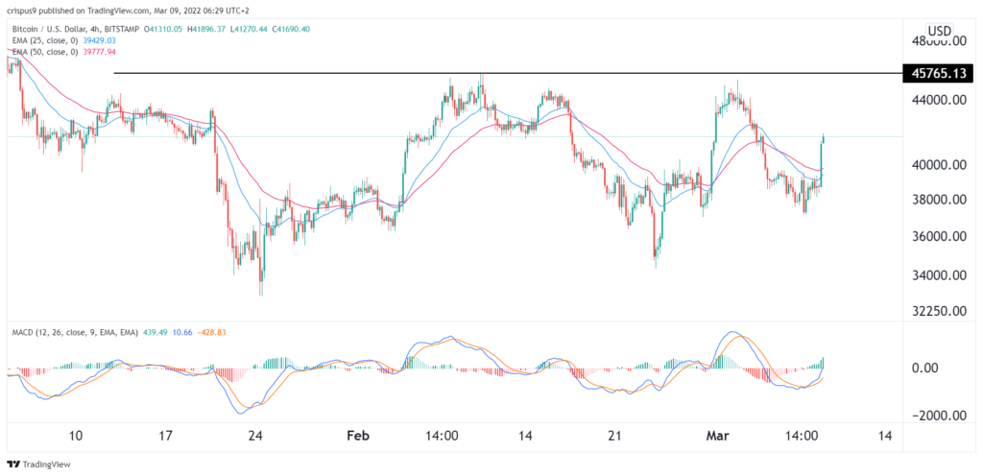Click the black horizontal resistance line
983x476 pixels.
click(x=507, y=73)
